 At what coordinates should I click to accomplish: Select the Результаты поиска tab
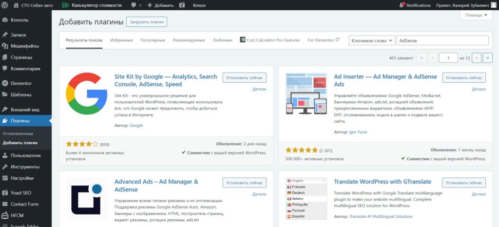pyautogui.click(x=84, y=40)
